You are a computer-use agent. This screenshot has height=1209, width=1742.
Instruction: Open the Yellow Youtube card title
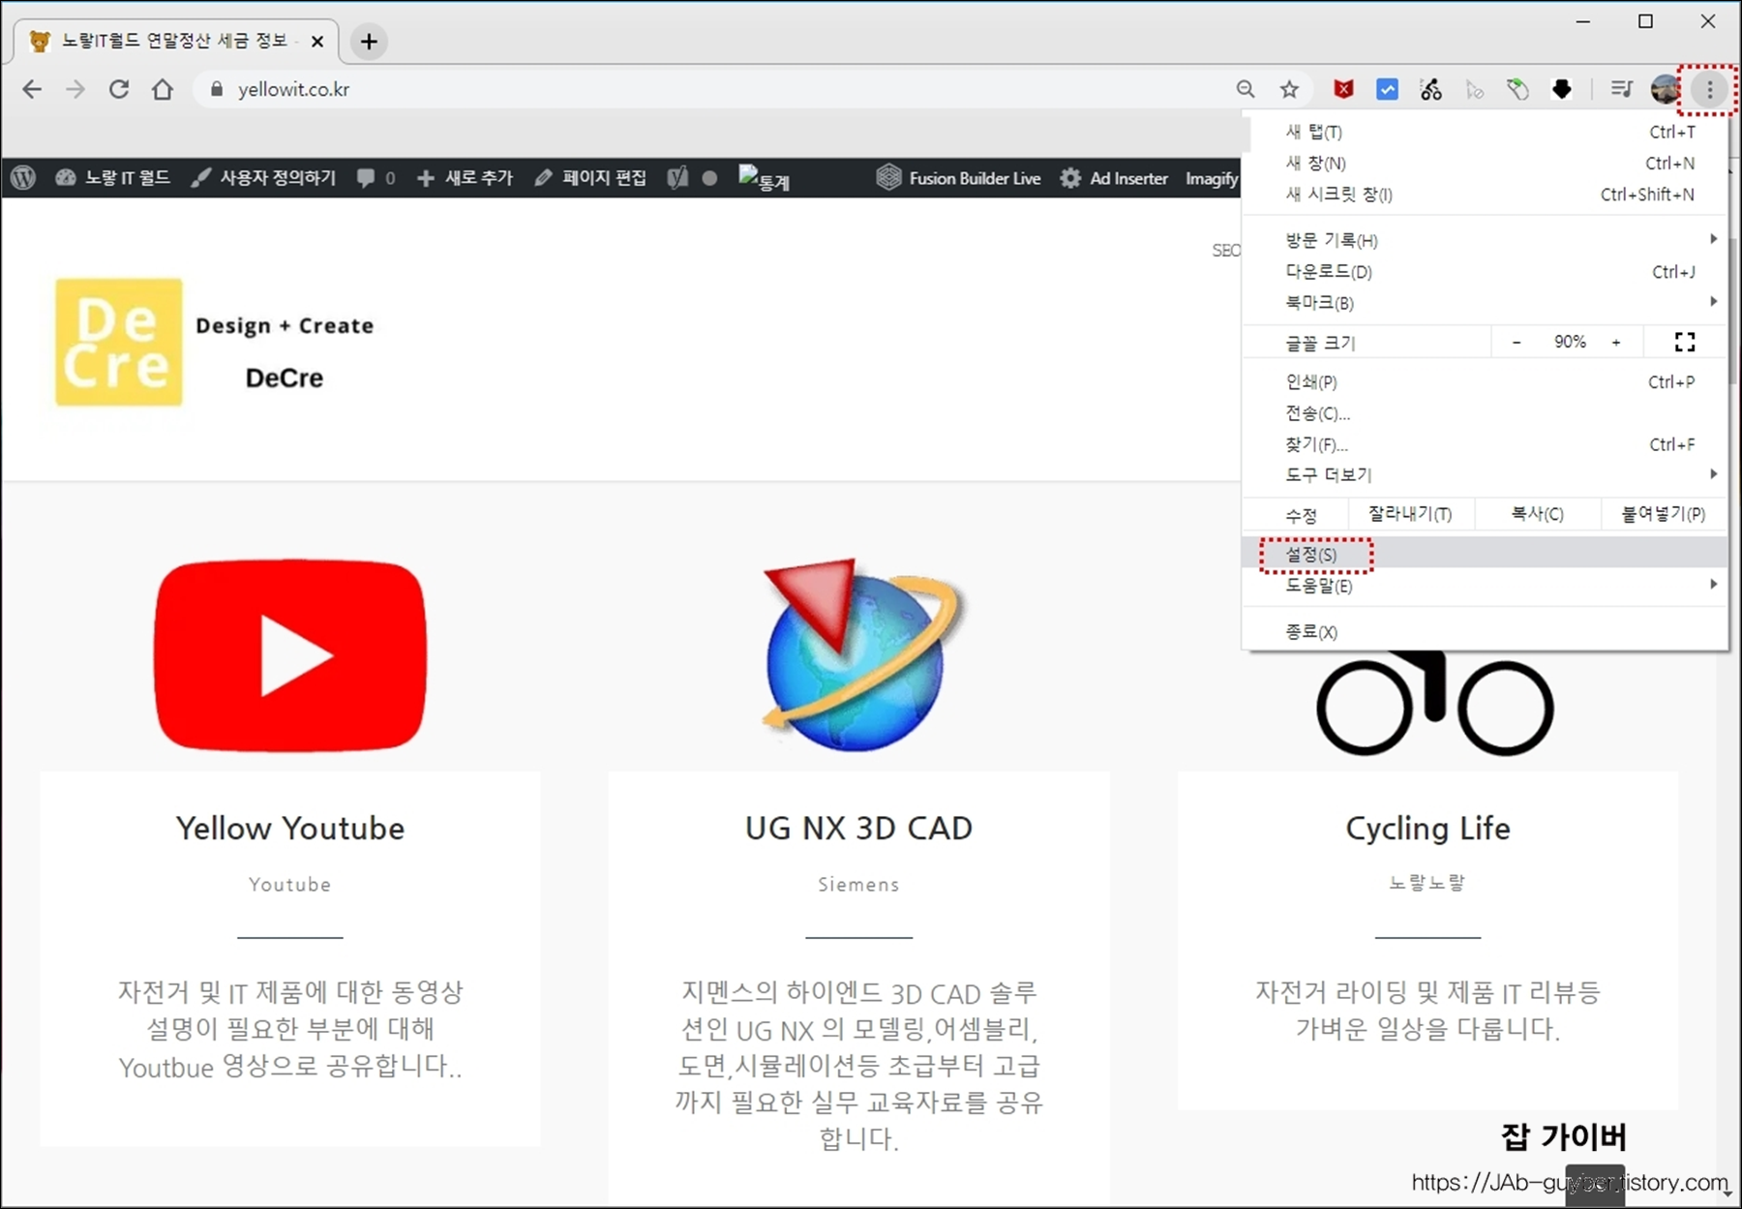(290, 829)
